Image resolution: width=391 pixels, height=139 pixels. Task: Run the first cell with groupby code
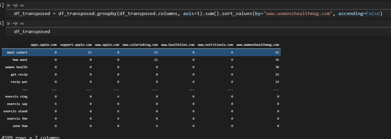(x=9, y=5)
